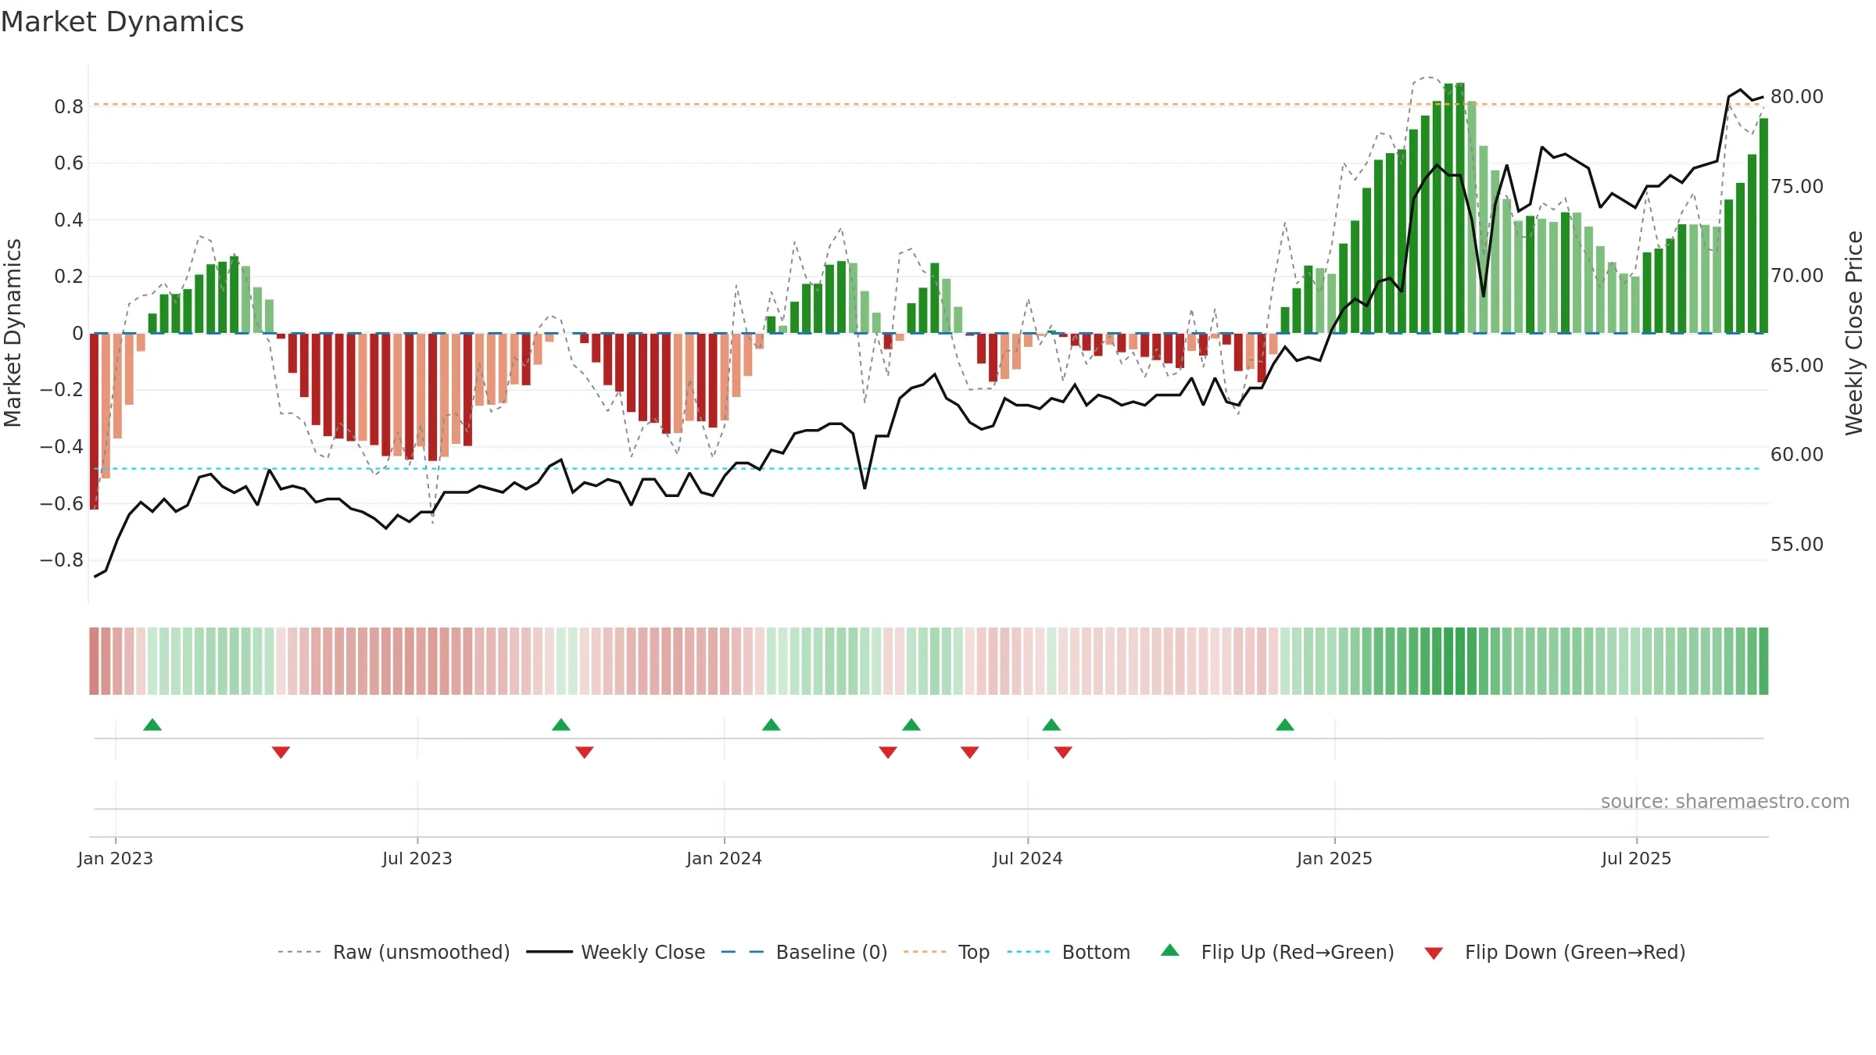The width and height of the screenshot is (1876, 1055).
Task: Click the '−0.8' left axis tick label
Action: click(x=62, y=560)
